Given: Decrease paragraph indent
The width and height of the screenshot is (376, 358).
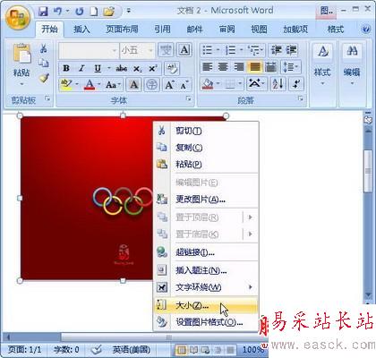Looking at the screenshot, I should tap(276, 50).
